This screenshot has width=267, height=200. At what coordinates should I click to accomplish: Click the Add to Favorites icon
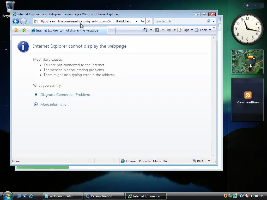pos(24,30)
